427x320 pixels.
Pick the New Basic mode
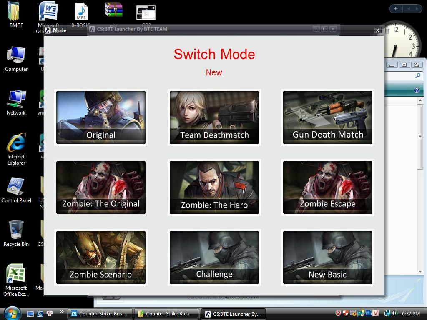coord(328,257)
